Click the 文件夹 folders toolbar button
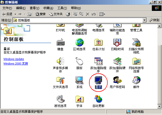The image size is (162, 115). pos(56,14)
